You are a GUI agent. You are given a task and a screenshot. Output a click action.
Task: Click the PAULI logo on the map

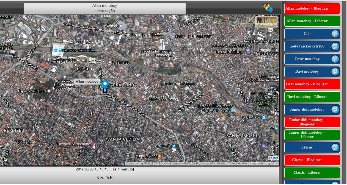[x=266, y=22]
